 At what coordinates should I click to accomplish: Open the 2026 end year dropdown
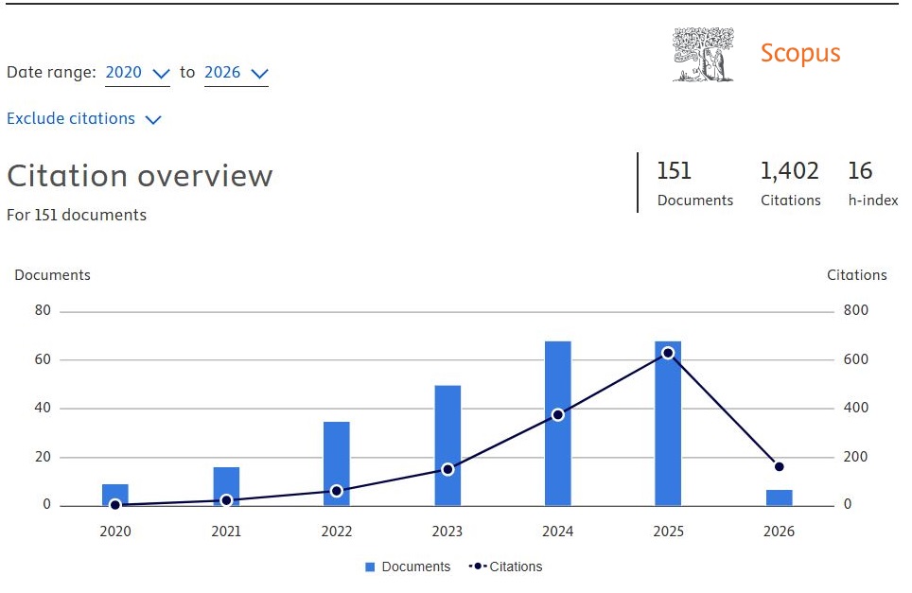(x=236, y=73)
